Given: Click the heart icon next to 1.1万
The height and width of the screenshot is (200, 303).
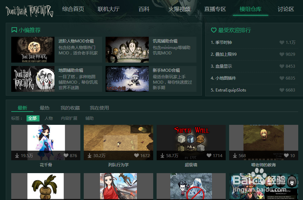Looking at the screenshot, I should [x=282, y=43].
